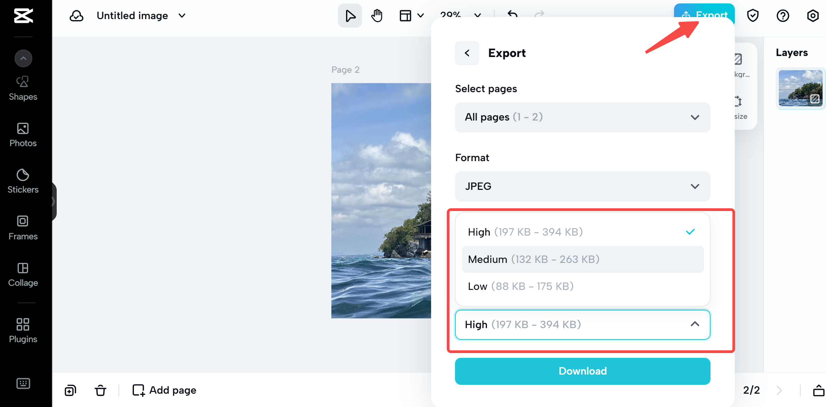Activate the hand pan tool
The width and height of the screenshot is (826, 407).
(x=376, y=15)
